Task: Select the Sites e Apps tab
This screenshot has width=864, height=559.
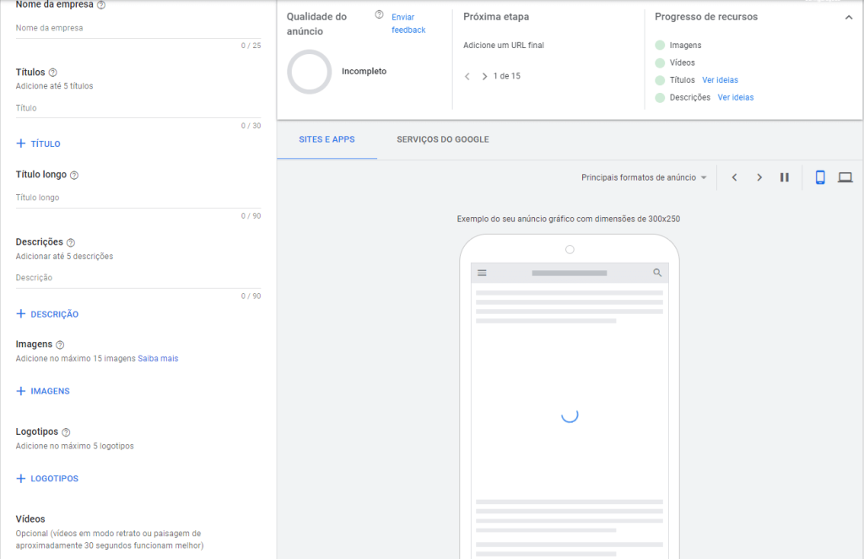Action: tap(327, 139)
